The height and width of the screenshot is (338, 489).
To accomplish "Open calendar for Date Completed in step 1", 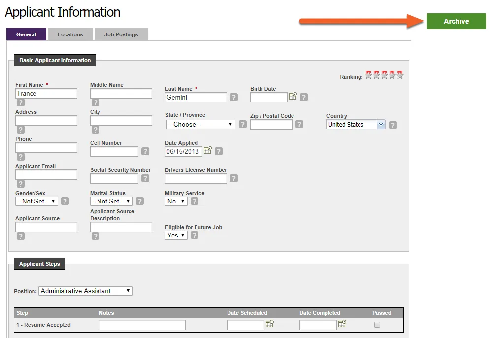I will [x=342, y=324].
